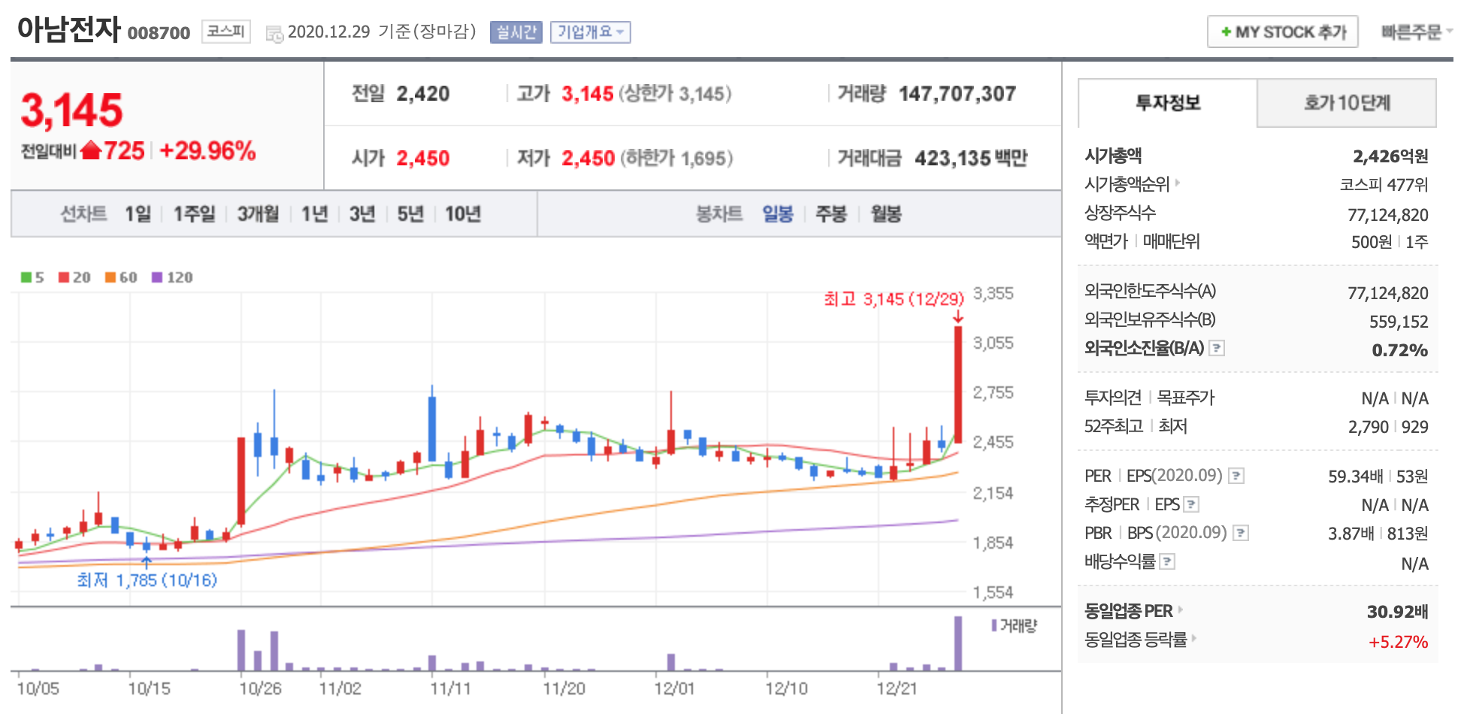
Task: Click the 시가총액 value 2,426억원
Action: click(1390, 156)
